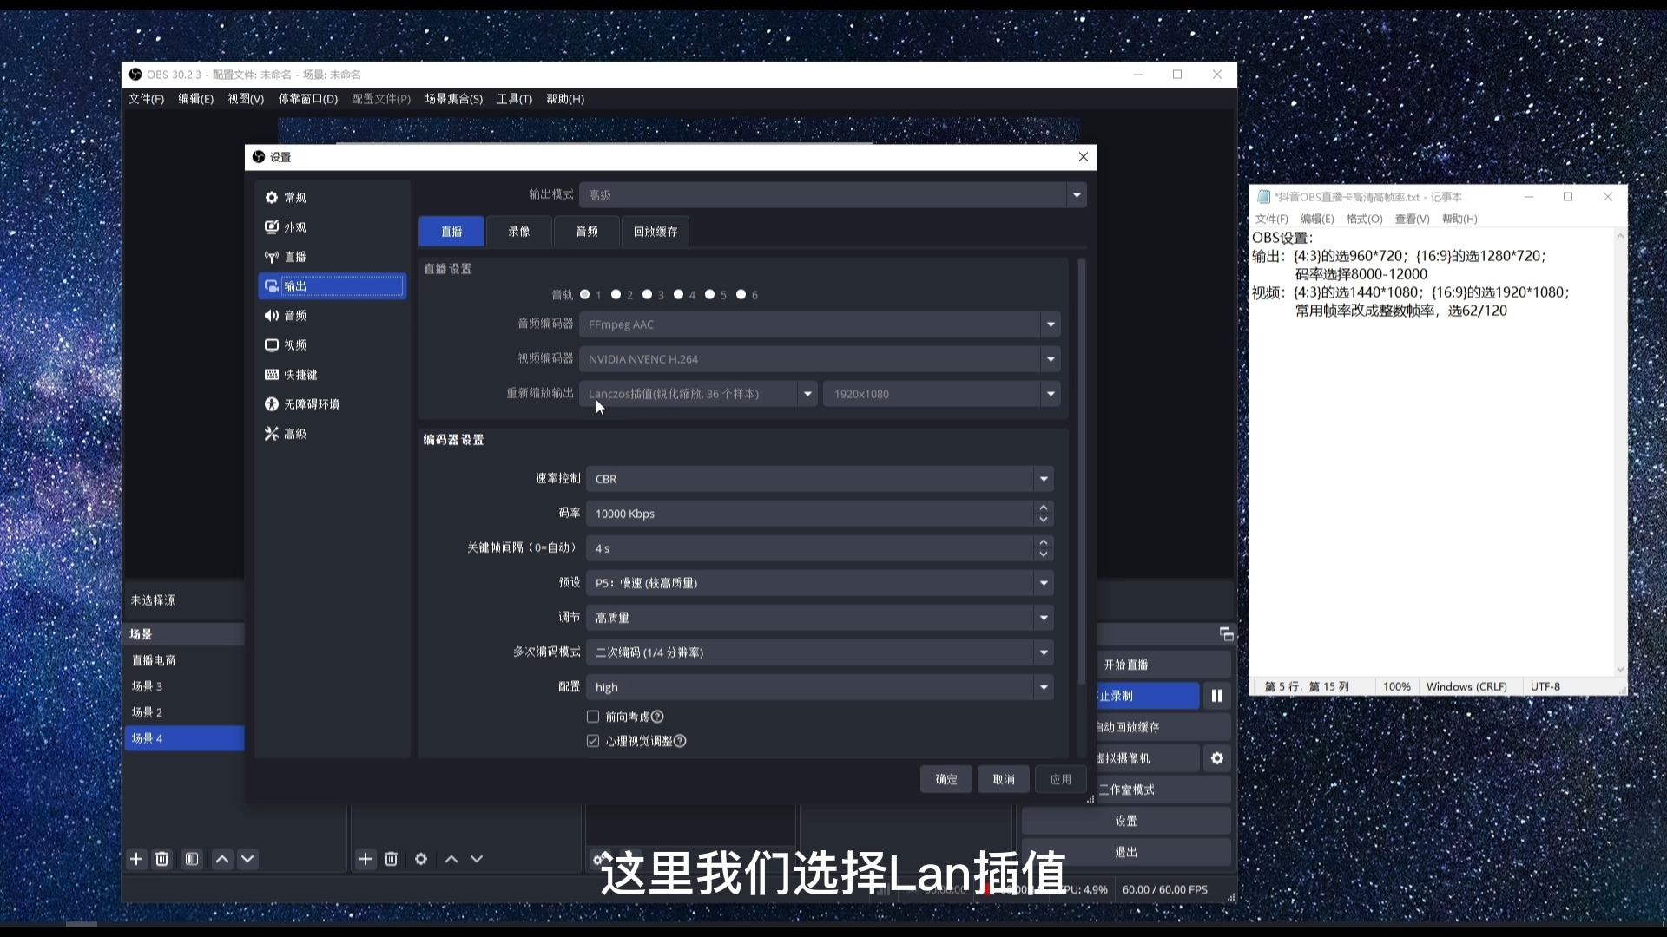Select audio track 5 radio button

(710, 295)
